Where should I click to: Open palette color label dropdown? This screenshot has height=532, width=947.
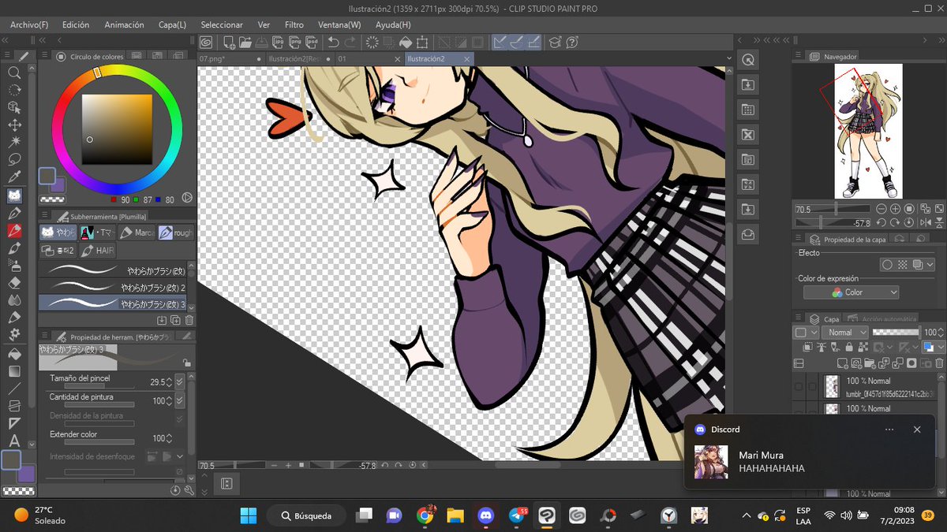pos(804,333)
